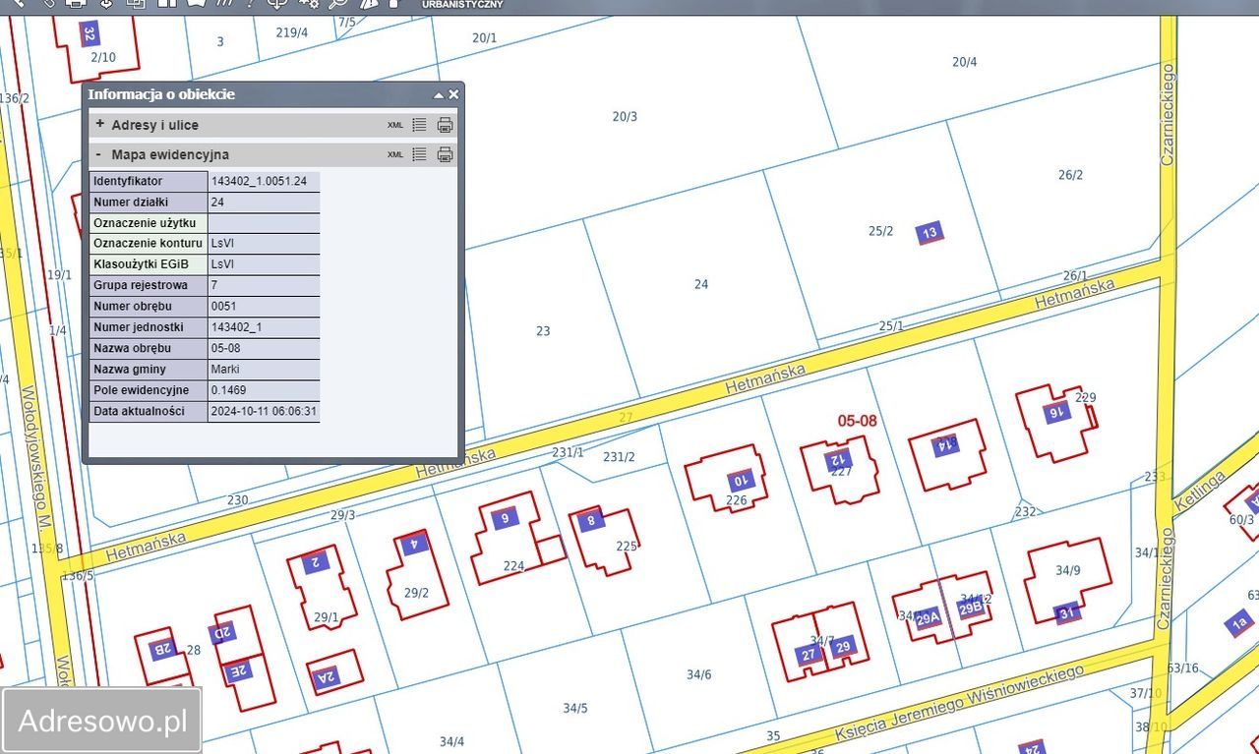Screen dimensions: 1259x754
Task: Click the Nazwa obrębu value 05-08
Action: (264, 348)
